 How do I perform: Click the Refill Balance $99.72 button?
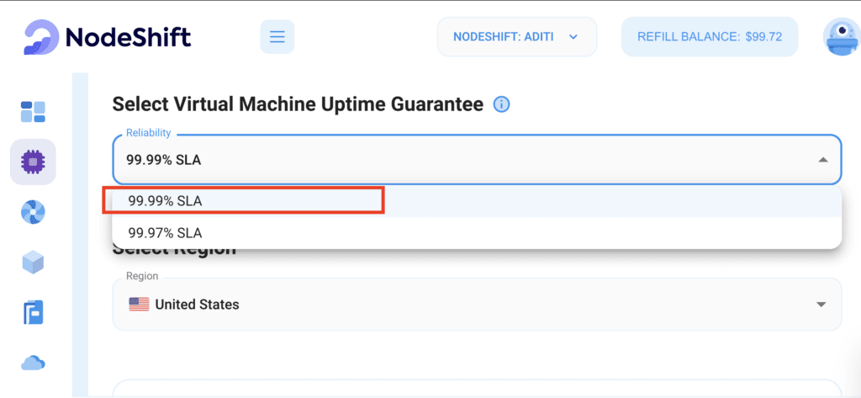point(710,37)
